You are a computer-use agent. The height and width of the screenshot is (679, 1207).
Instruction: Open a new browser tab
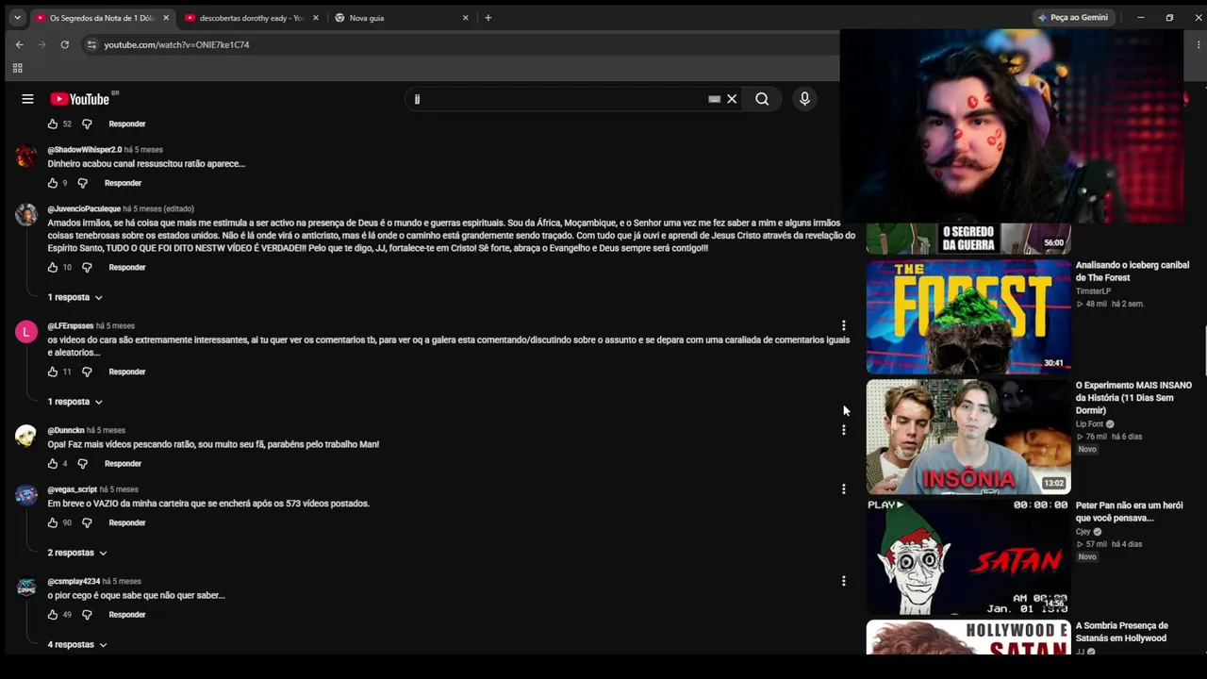(x=488, y=18)
